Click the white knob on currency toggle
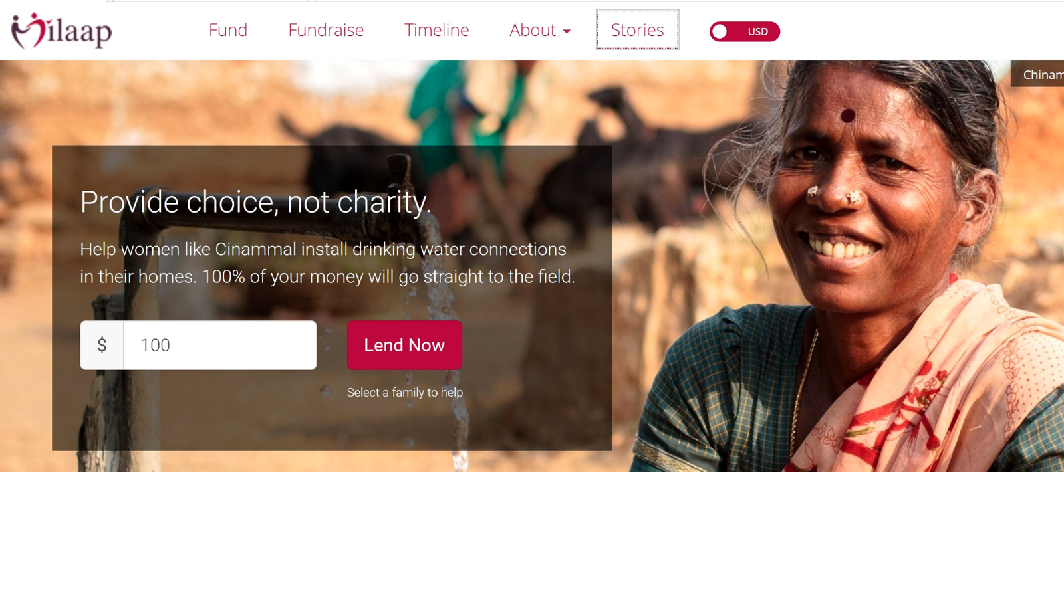The image size is (1064, 598). tap(720, 31)
